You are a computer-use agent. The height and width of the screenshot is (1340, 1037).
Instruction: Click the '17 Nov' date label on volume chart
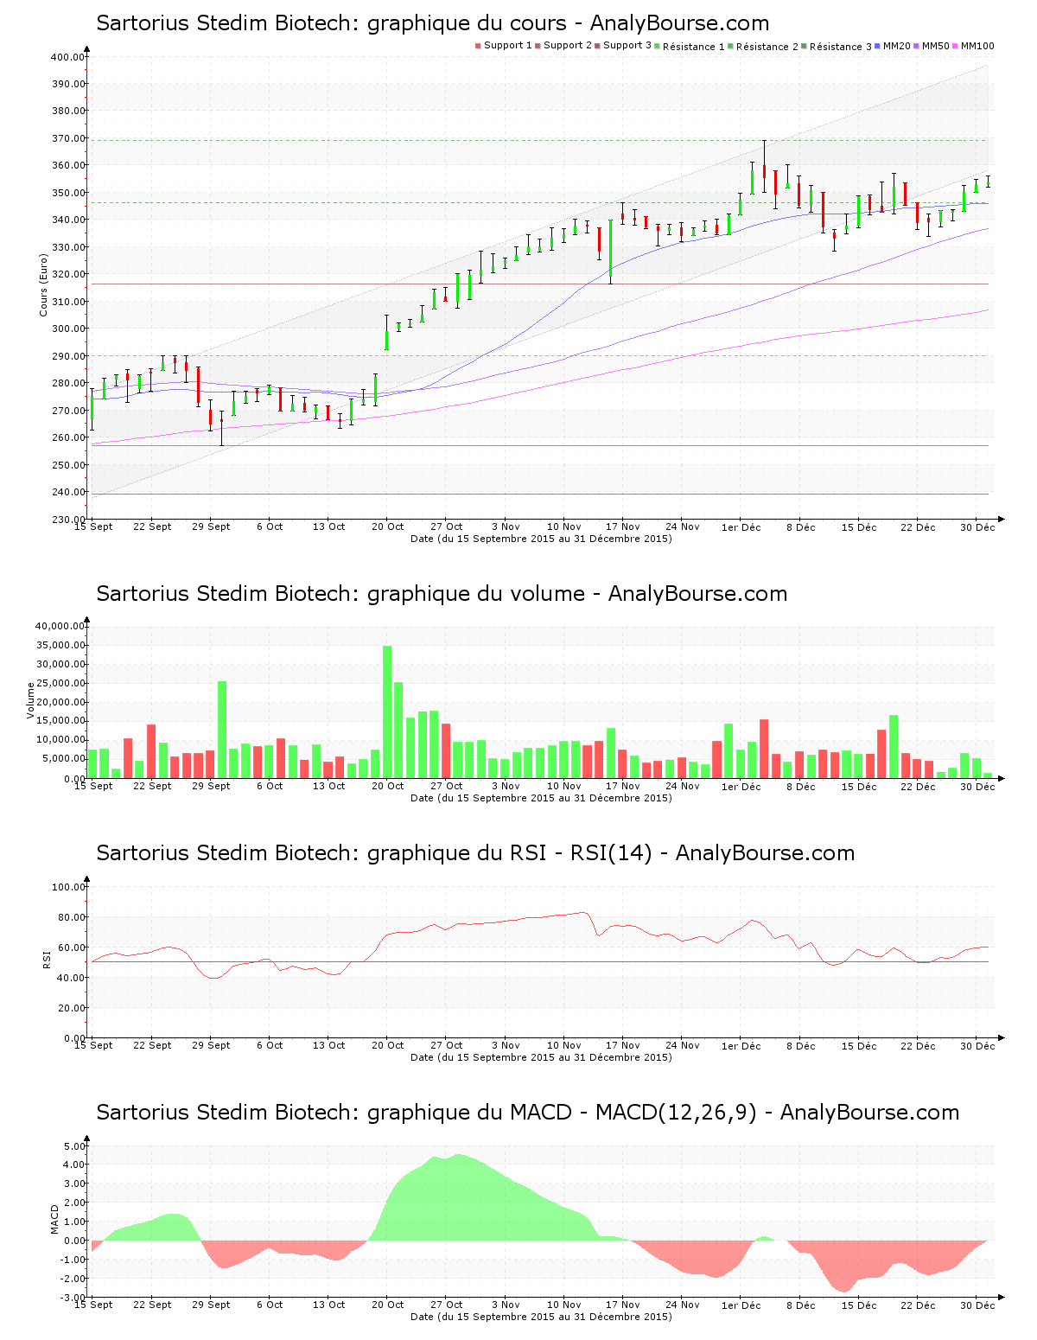[623, 787]
